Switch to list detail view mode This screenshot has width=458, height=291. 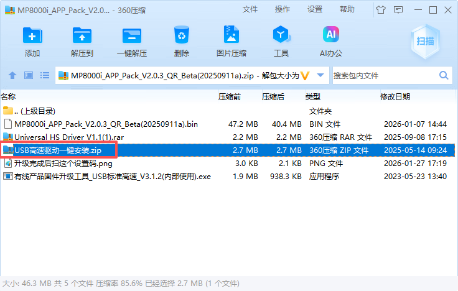pos(44,76)
